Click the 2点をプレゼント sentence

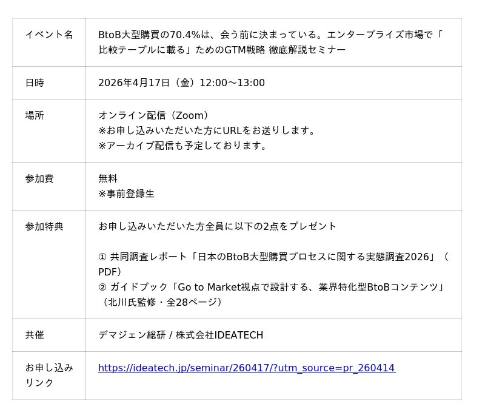click(217, 226)
